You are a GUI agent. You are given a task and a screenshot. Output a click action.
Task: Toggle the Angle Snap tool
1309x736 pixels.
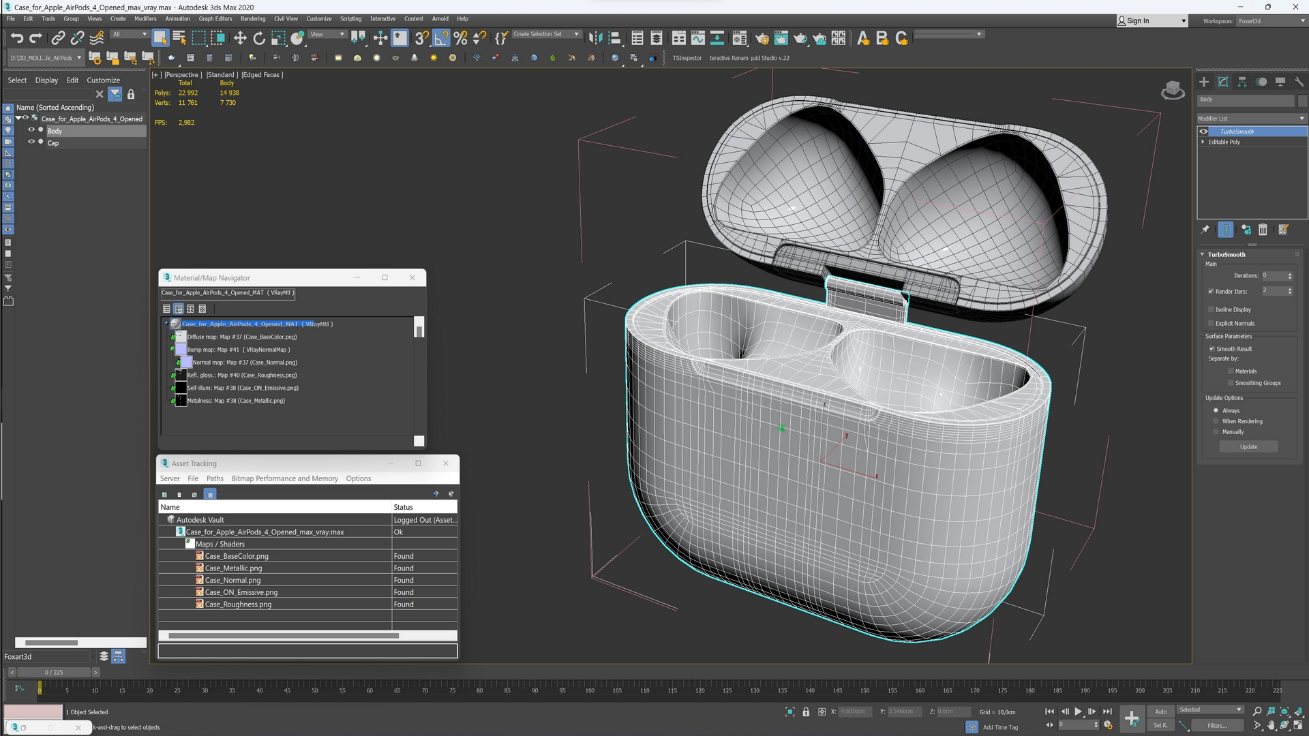(x=441, y=38)
